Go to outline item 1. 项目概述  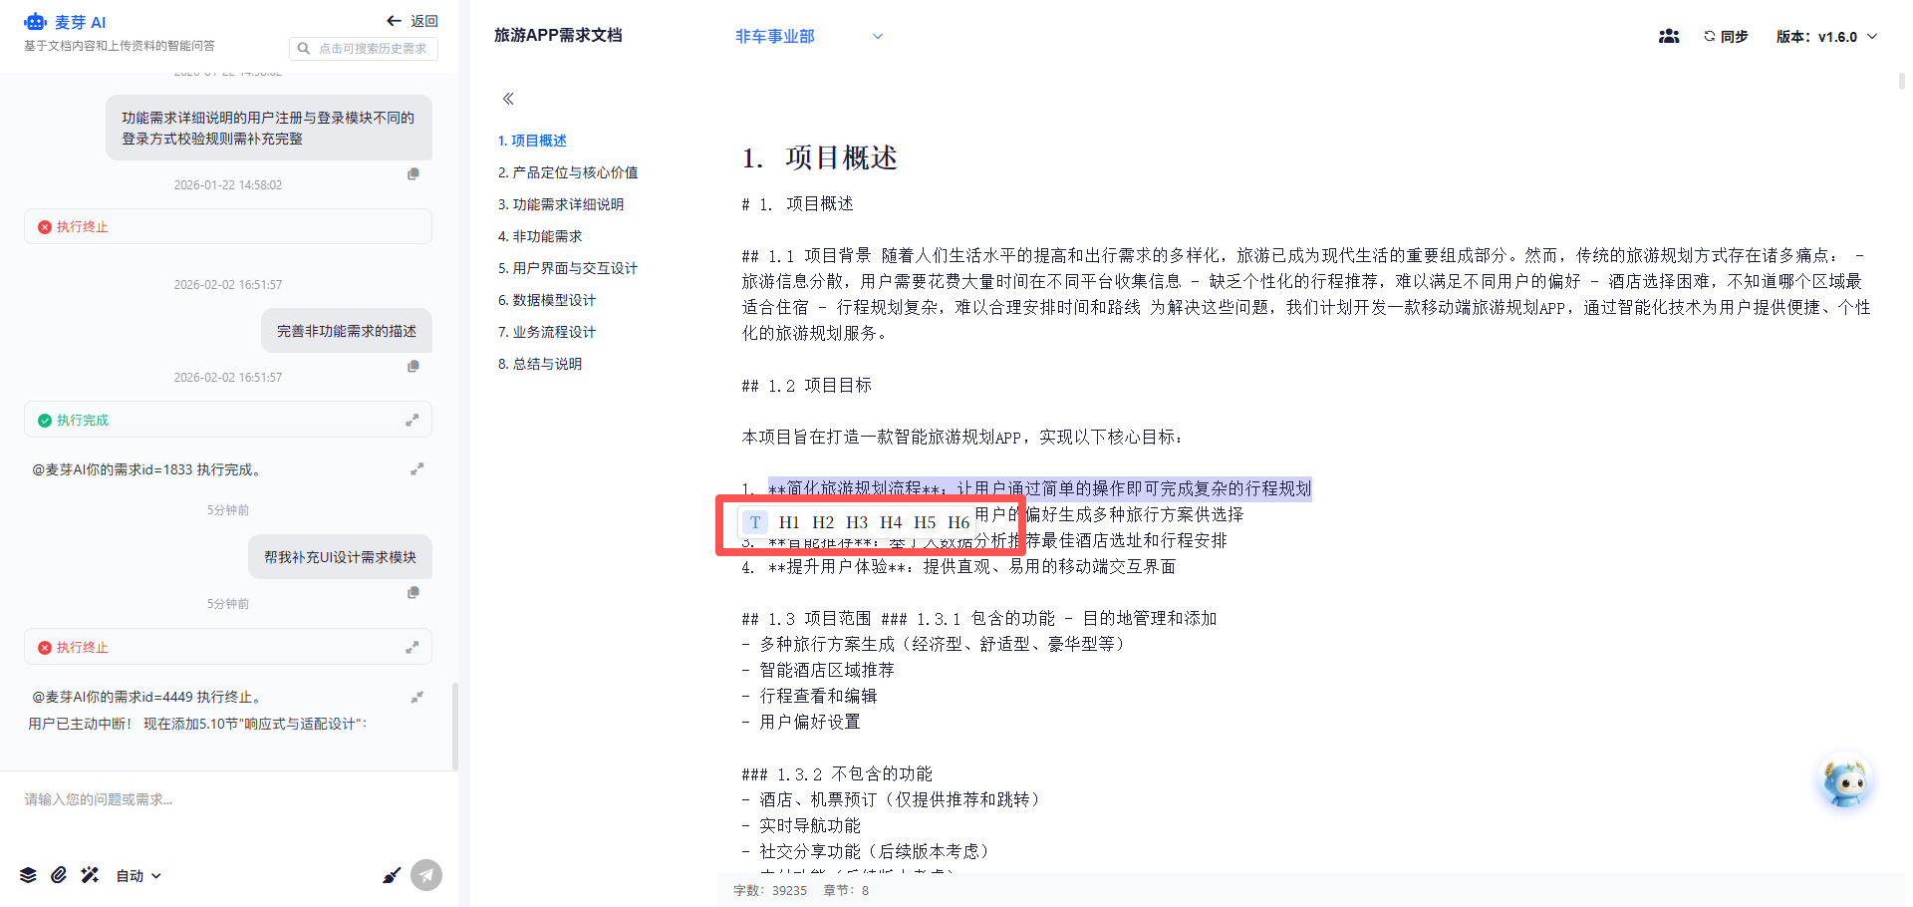[x=532, y=141]
